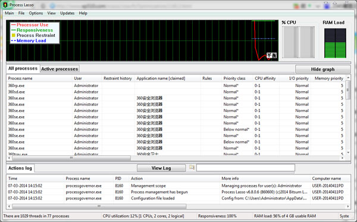Select Process management has begun log entry
357x222 pixels.
(178, 192)
